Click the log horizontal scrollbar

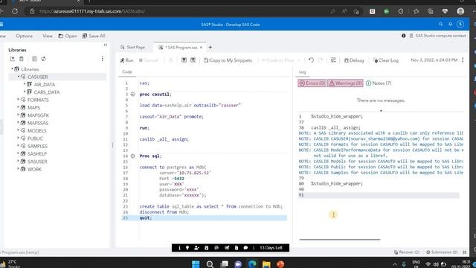[340, 240]
